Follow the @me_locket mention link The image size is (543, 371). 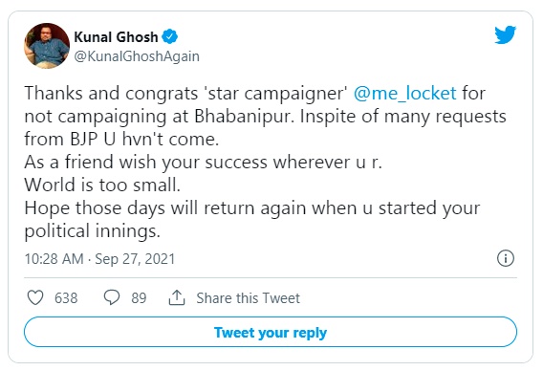[x=405, y=93]
